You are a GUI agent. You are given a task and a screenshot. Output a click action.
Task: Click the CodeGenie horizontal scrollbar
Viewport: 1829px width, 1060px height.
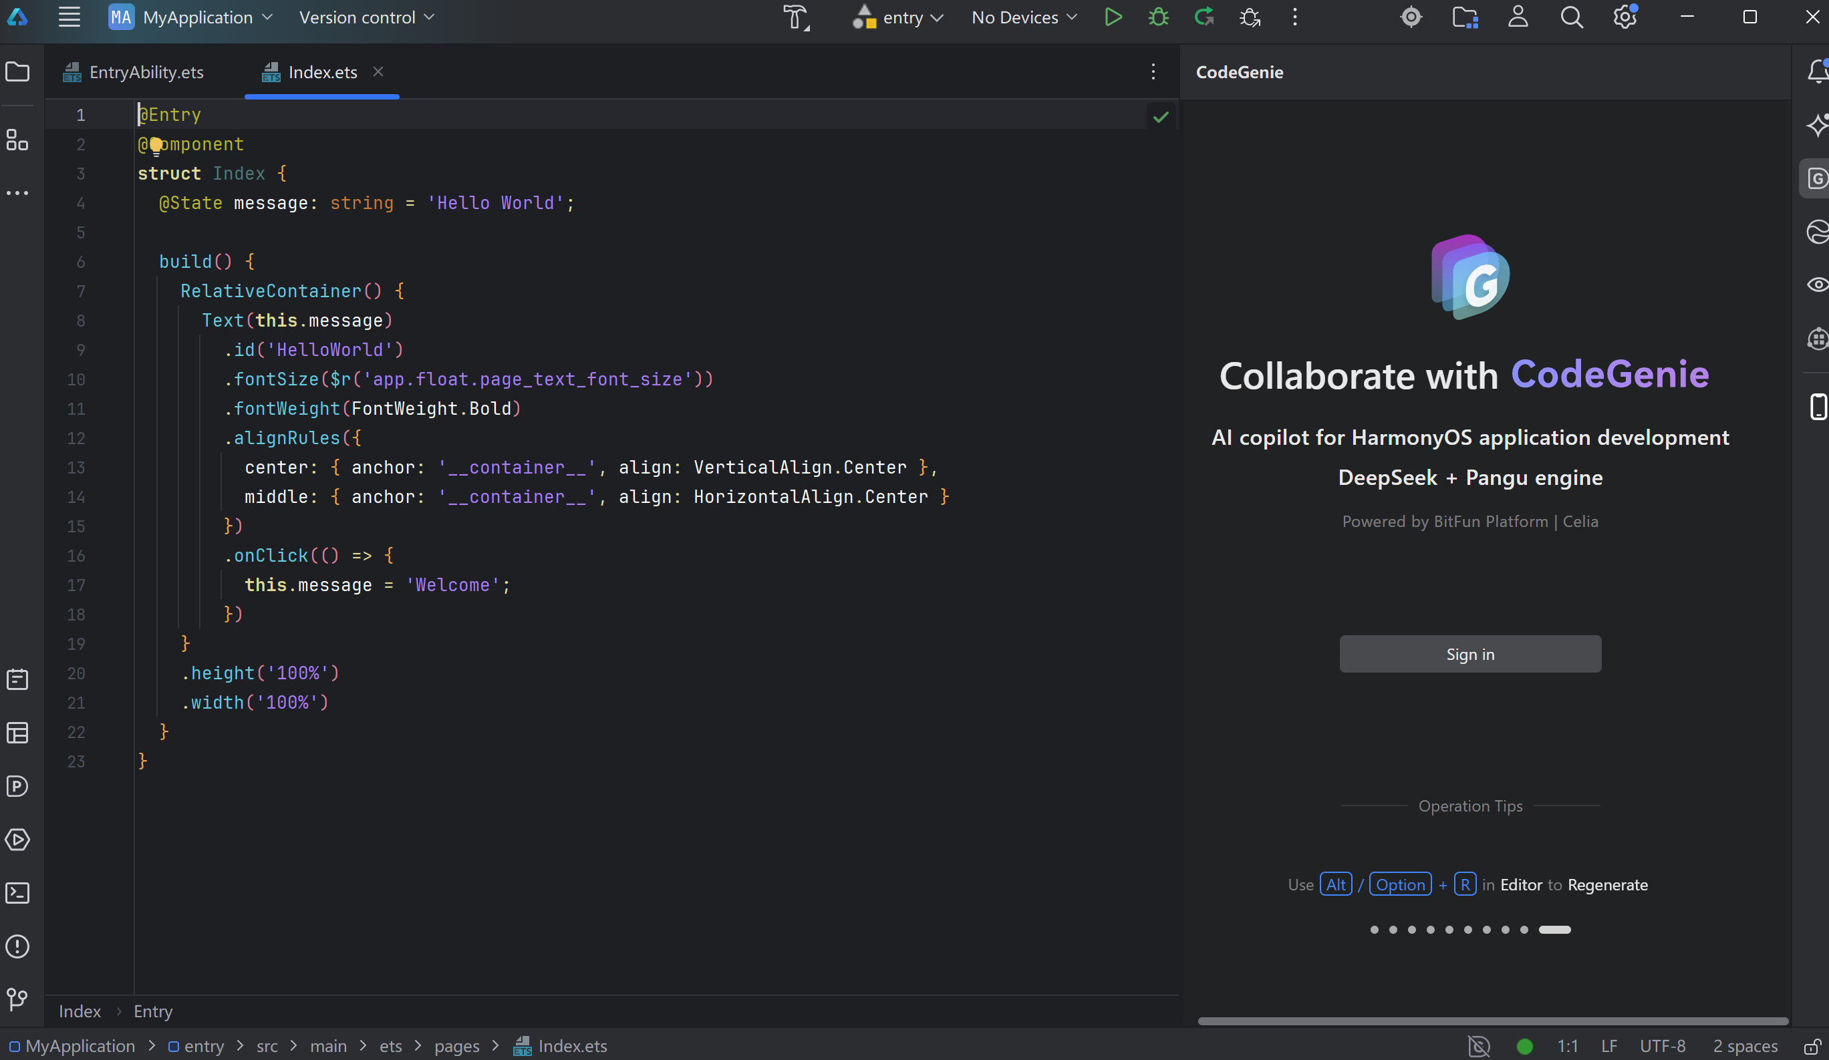1492,1021
